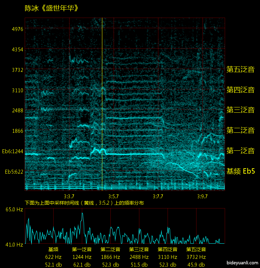260x268 pixels.
Task: Click the 第四泛音 label right of spectrogram
Action: tap(240, 90)
